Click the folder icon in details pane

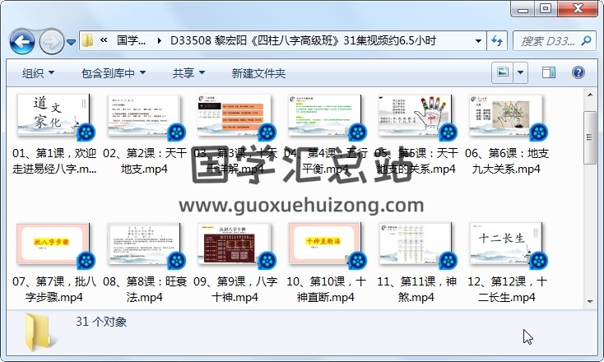click(x=39, y=332)
